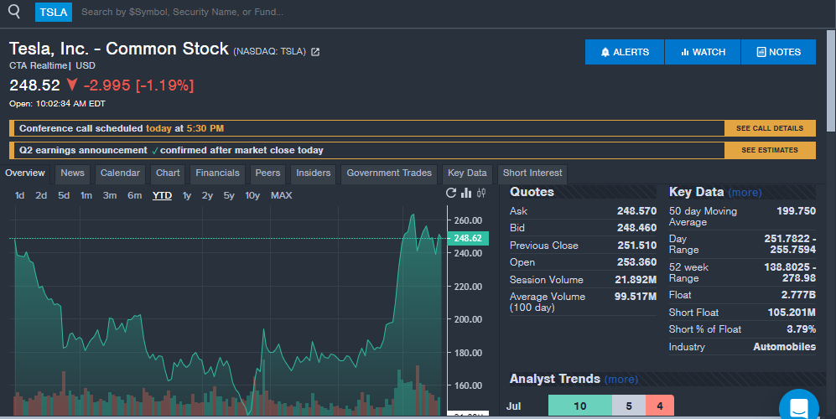Expand Key Data via the more link
Viewport: 836px width, 419px height.
745,193
